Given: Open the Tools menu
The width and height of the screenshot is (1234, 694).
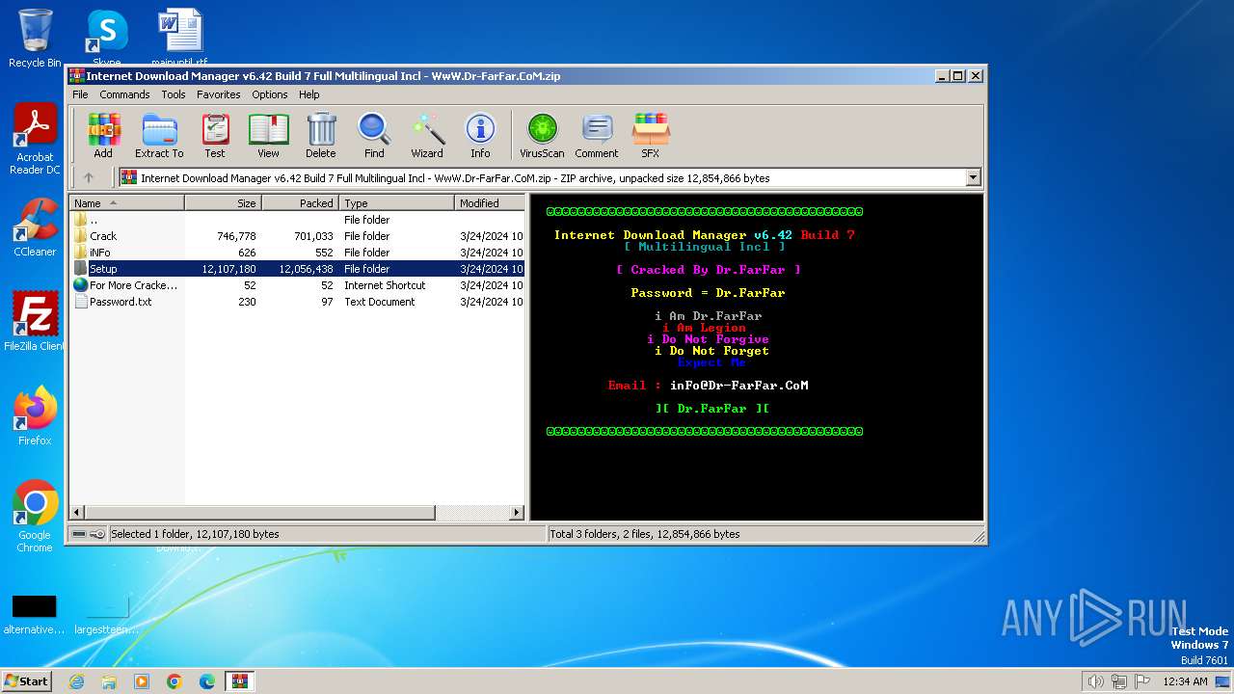Looking at the screenshot, I should pos(174,94).
